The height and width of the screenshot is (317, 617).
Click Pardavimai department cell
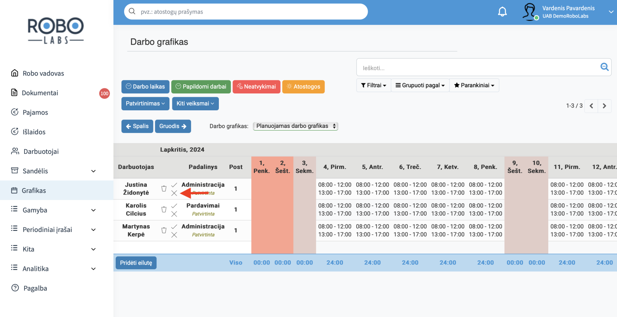click(x=203, y=210)
